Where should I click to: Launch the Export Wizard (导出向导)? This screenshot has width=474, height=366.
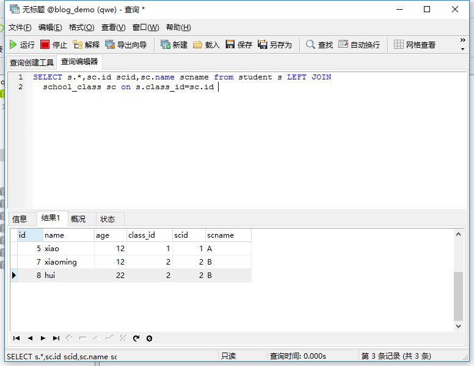pos(126,45)
